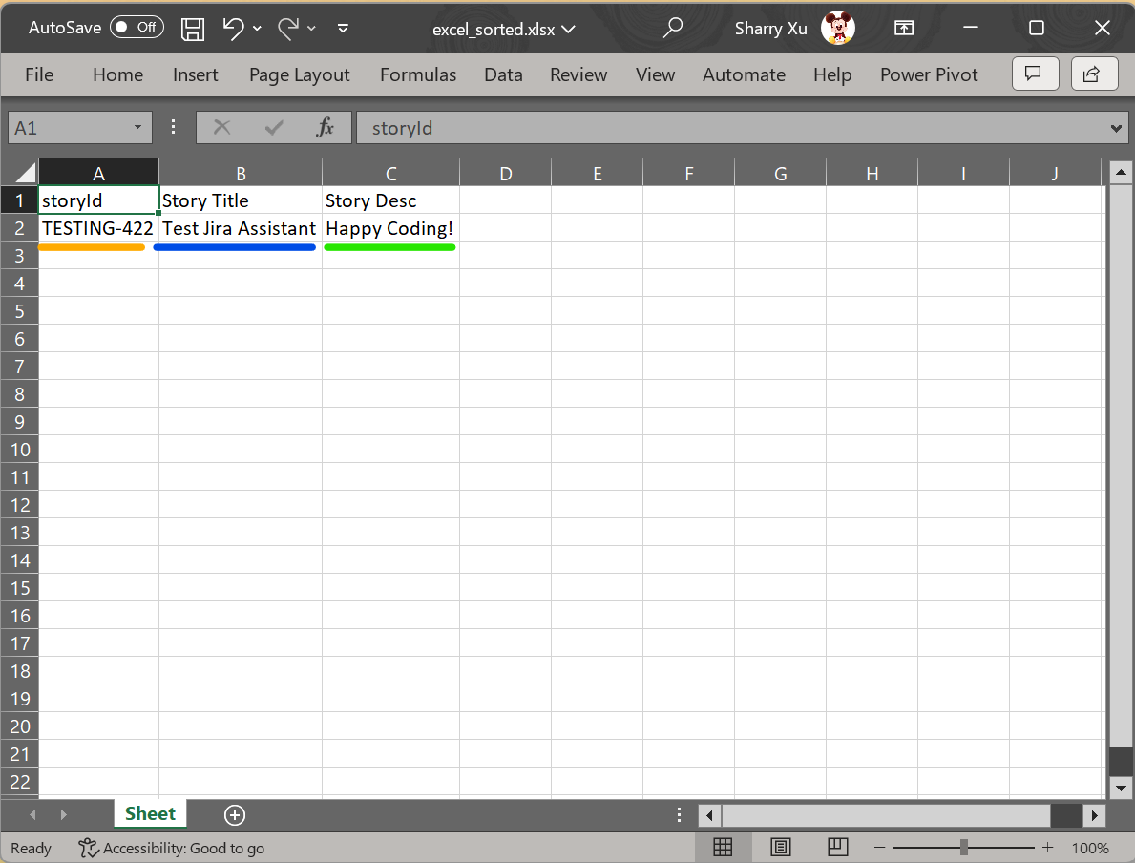Click the zoom out minus button
Viewport: 1135px width, 863px height.
879,847
